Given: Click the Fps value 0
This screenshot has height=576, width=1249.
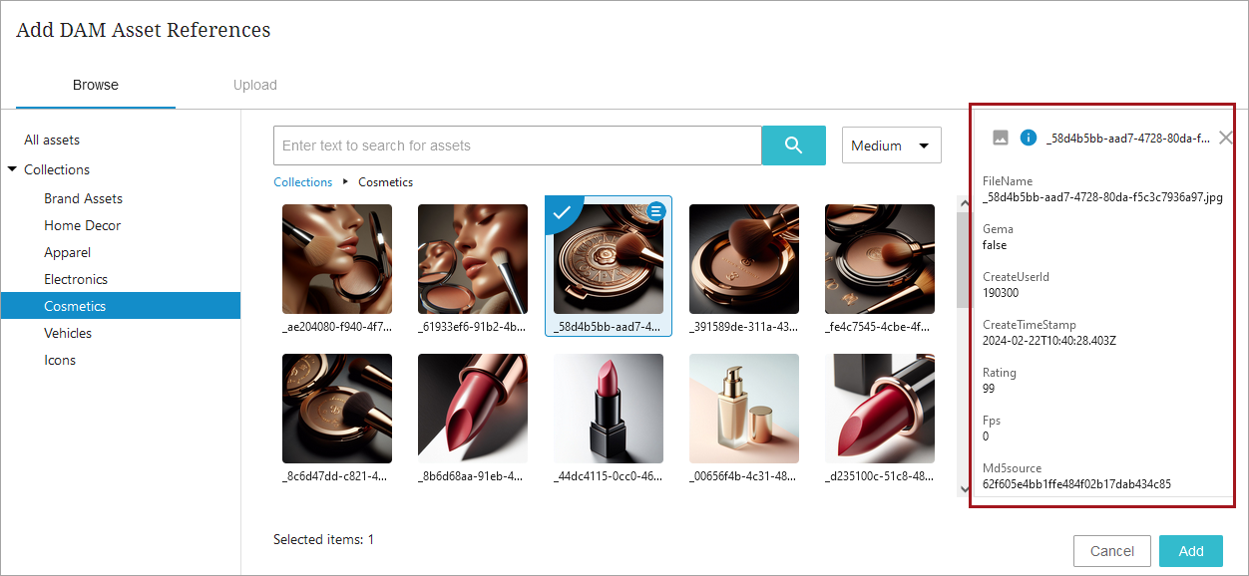Looking at the screenshot, I should (986, 436).
